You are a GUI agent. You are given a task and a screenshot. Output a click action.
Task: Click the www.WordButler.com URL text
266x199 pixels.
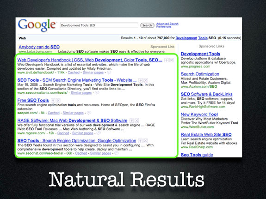point(197,127)
